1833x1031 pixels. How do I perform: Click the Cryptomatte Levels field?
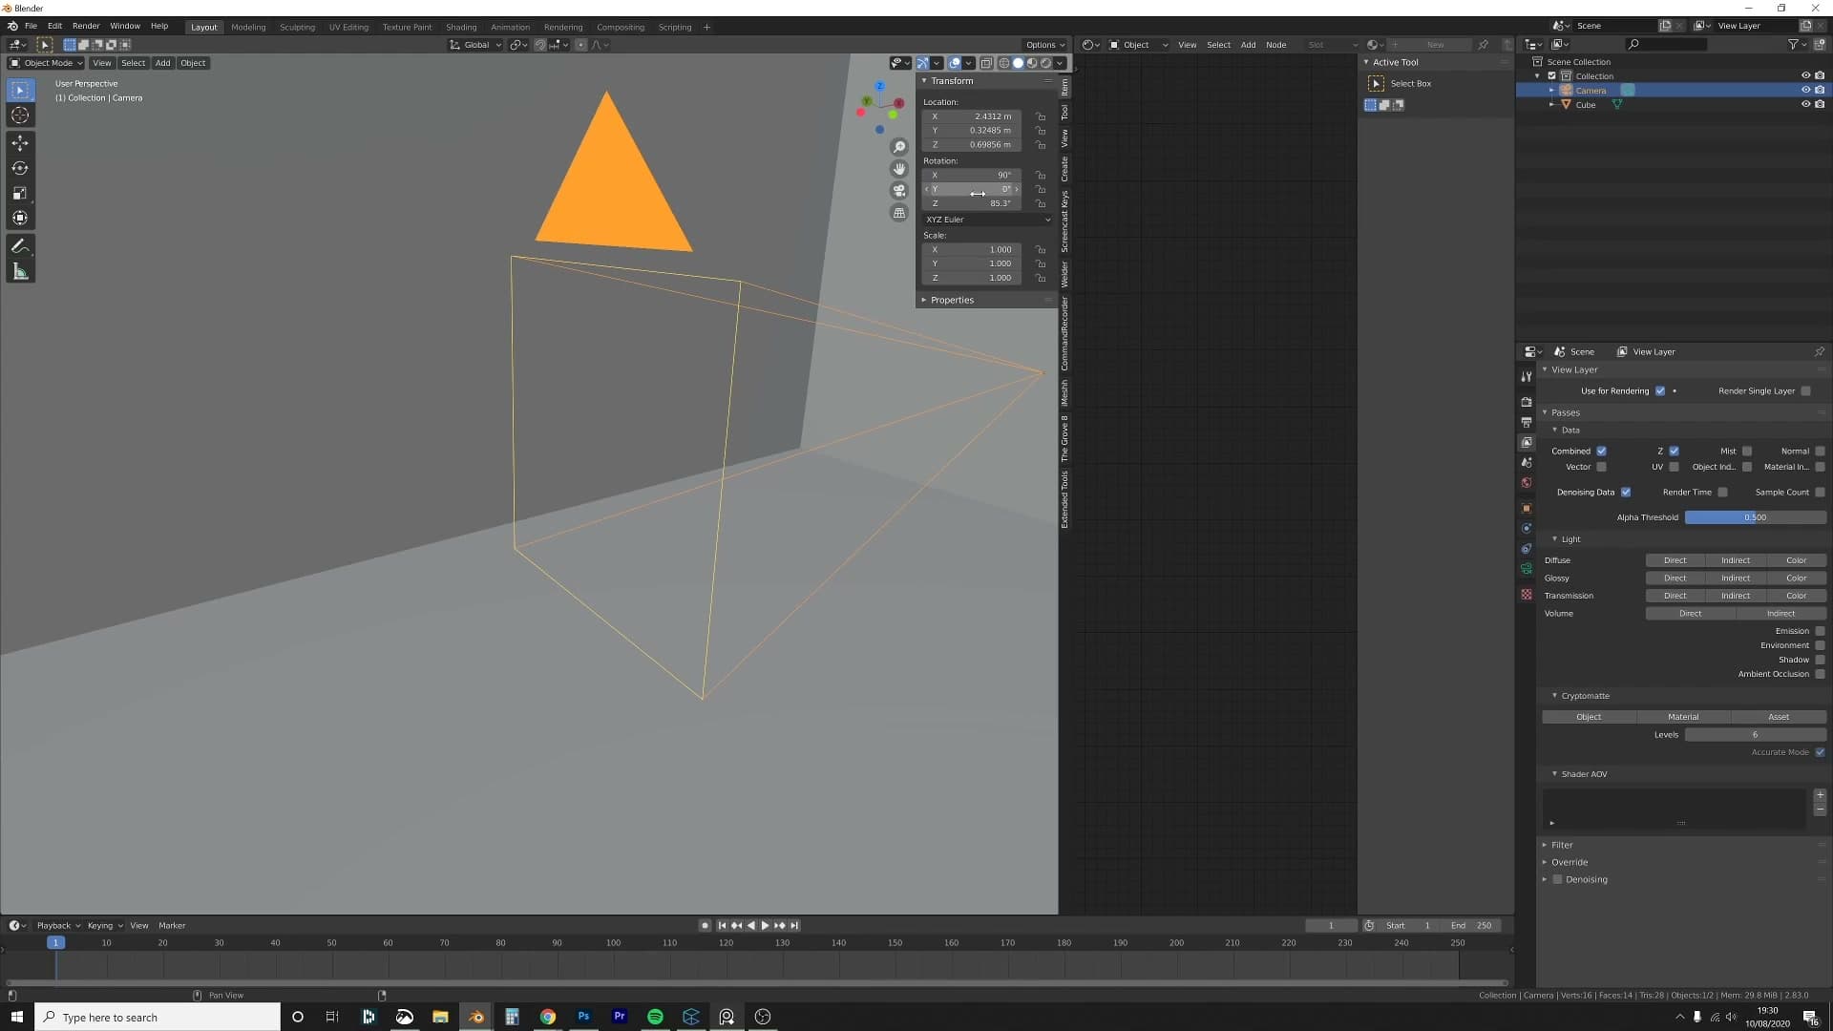click(x=1756, y=735)
